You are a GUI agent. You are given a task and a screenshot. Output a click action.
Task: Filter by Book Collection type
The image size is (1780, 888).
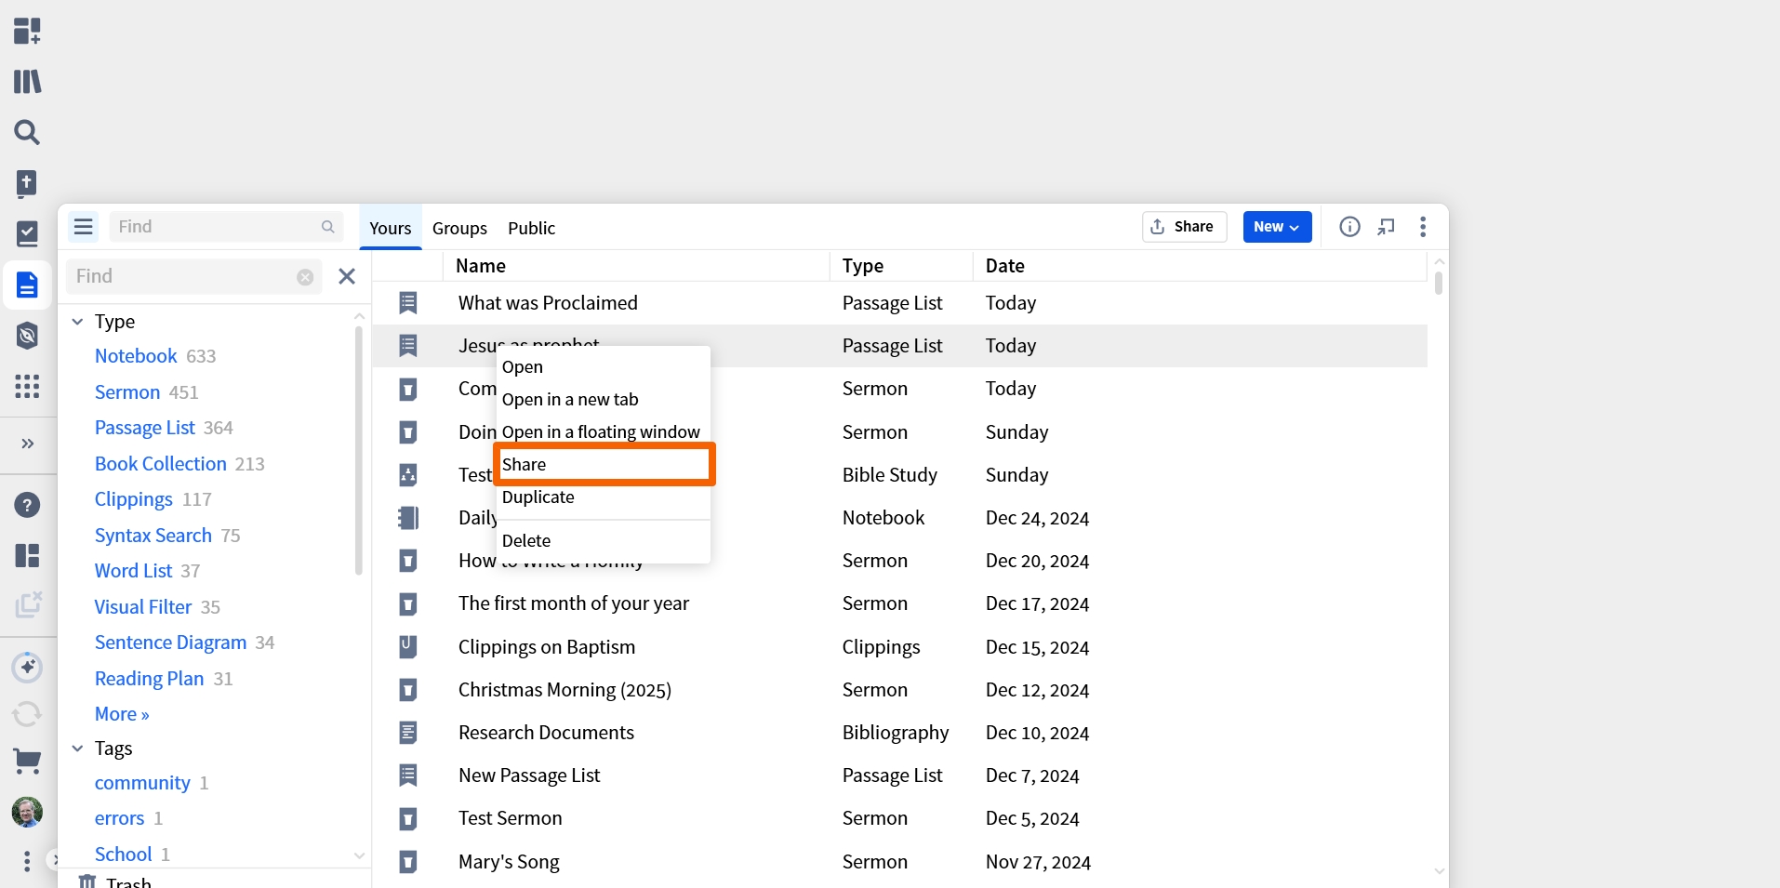161,464
